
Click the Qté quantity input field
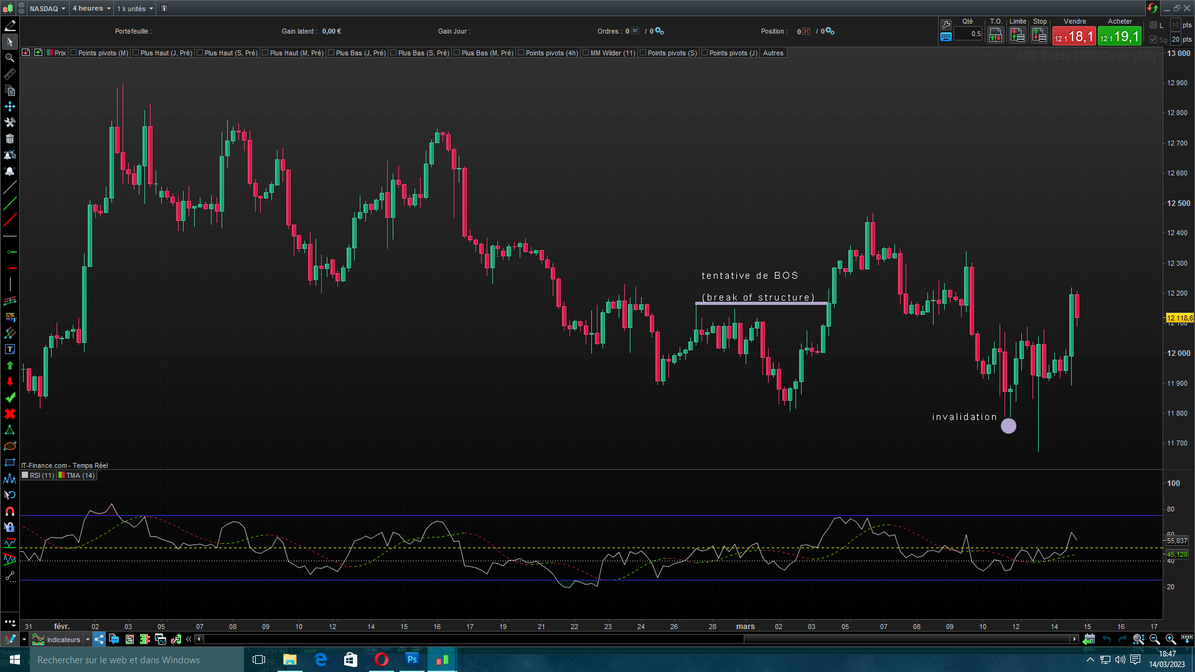tap(968, 34)
